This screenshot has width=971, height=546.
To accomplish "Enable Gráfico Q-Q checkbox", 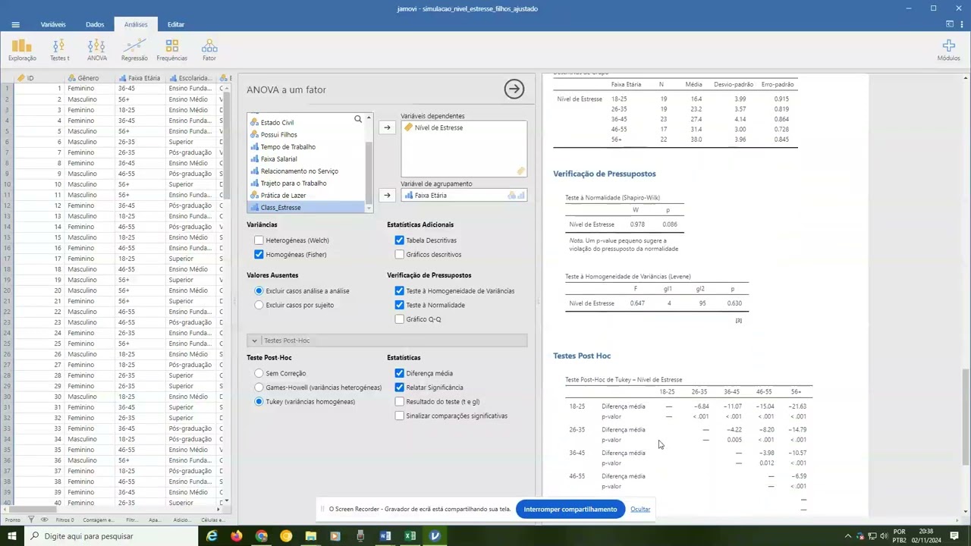I will tap(399, 319).
